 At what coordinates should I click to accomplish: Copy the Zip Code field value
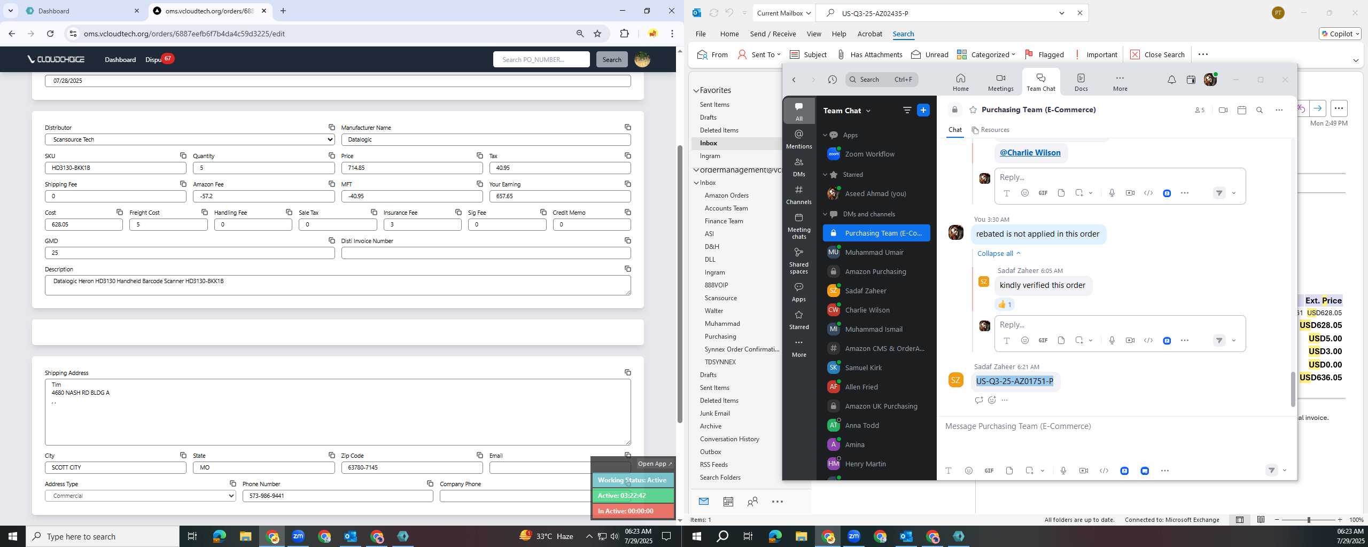pyautogui.click(x=479, y=455)
